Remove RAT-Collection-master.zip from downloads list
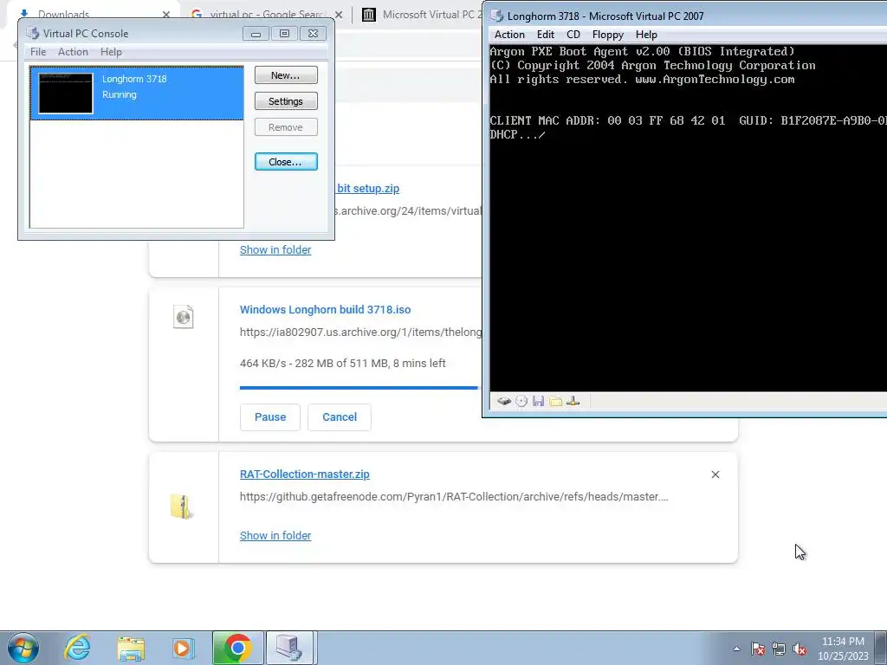The width and height of the screenshot is (887, 665). pyautogui.click(x=715, y=475)
